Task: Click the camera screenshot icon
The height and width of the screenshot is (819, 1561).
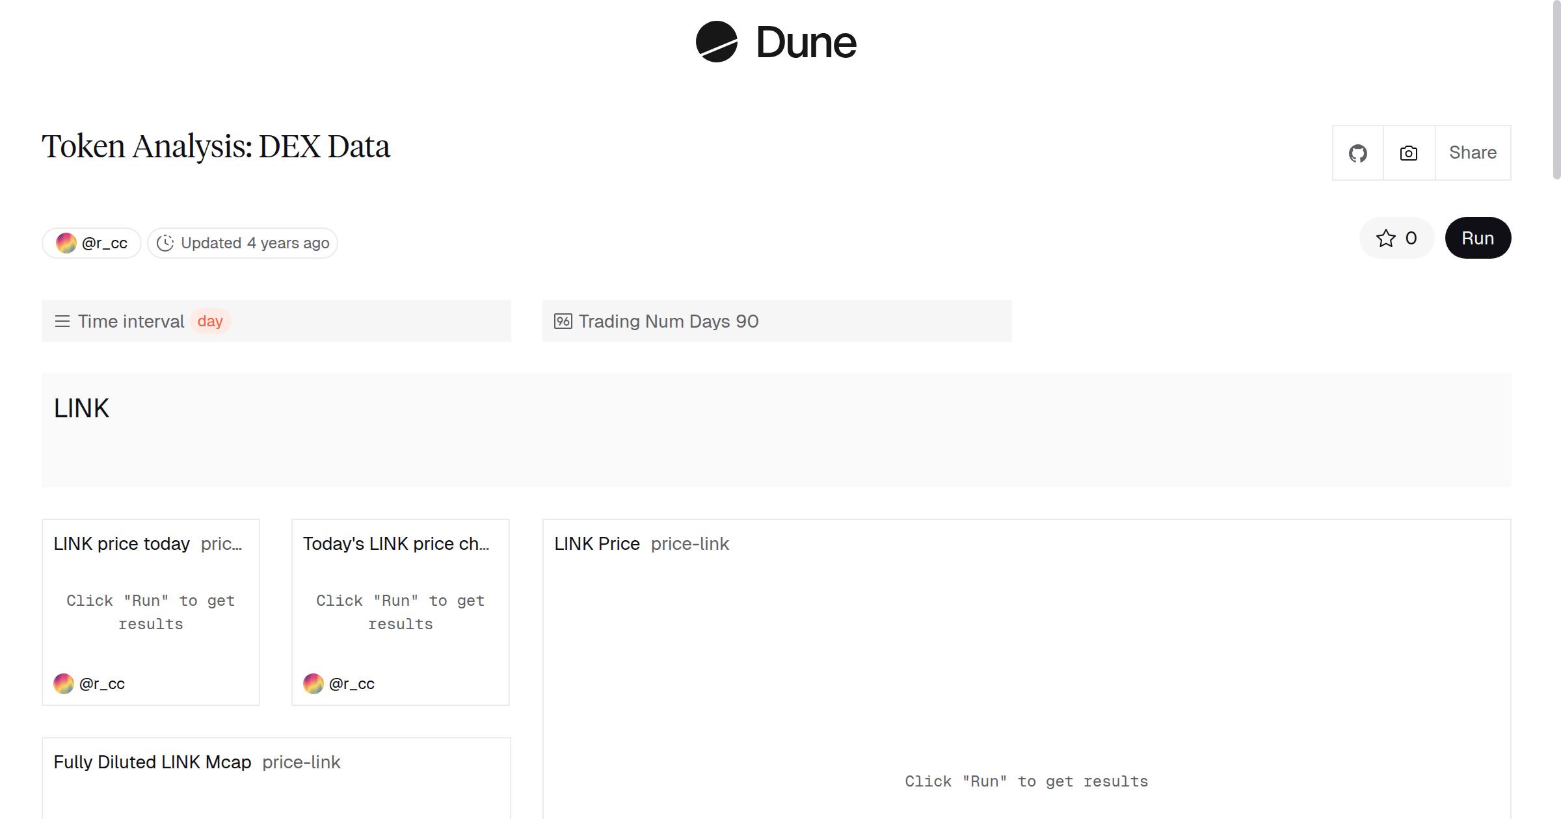Action: (1408, 153)
